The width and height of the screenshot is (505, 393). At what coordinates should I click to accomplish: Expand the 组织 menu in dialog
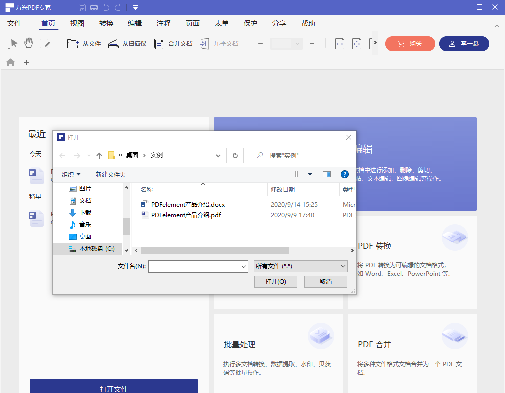click(x=70, y=174)
